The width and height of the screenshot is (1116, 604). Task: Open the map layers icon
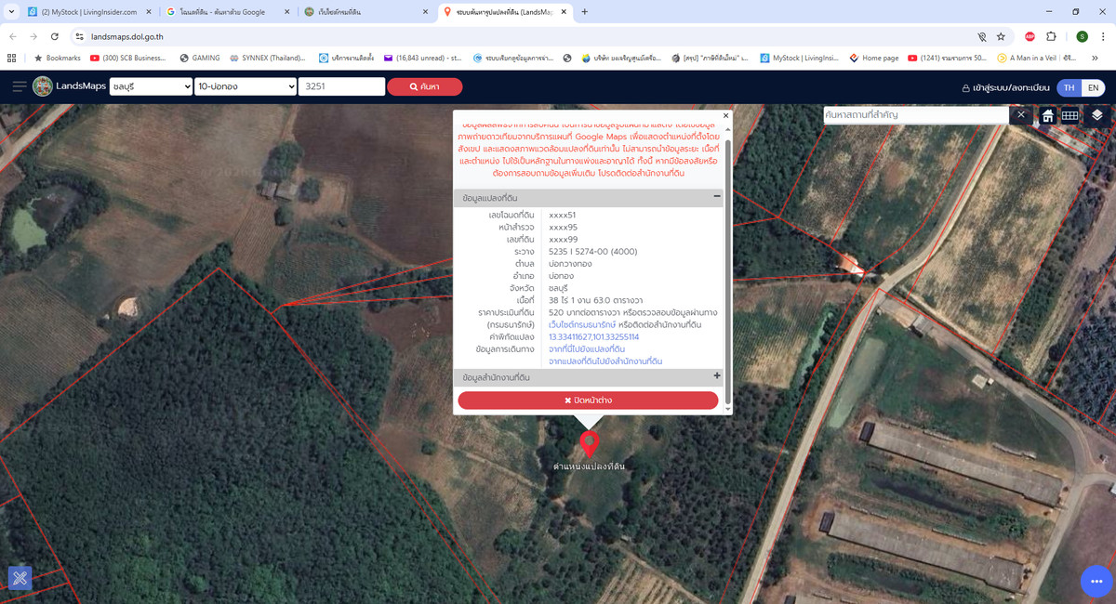[1097, 115]
